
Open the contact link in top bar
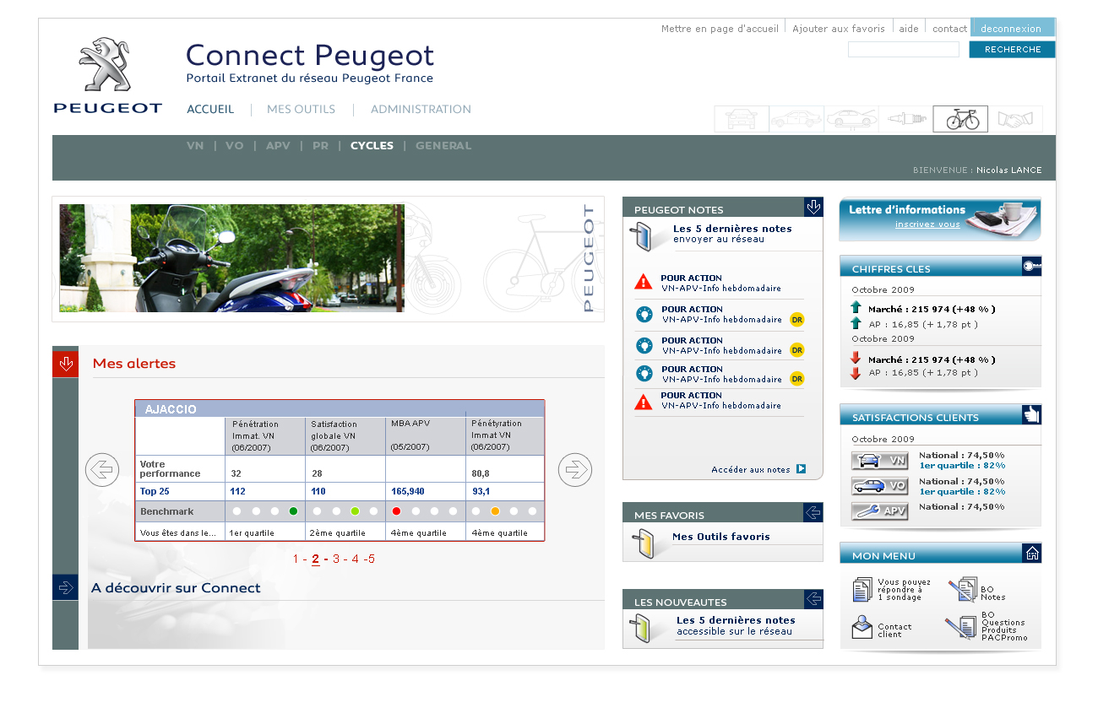point(949,29)
